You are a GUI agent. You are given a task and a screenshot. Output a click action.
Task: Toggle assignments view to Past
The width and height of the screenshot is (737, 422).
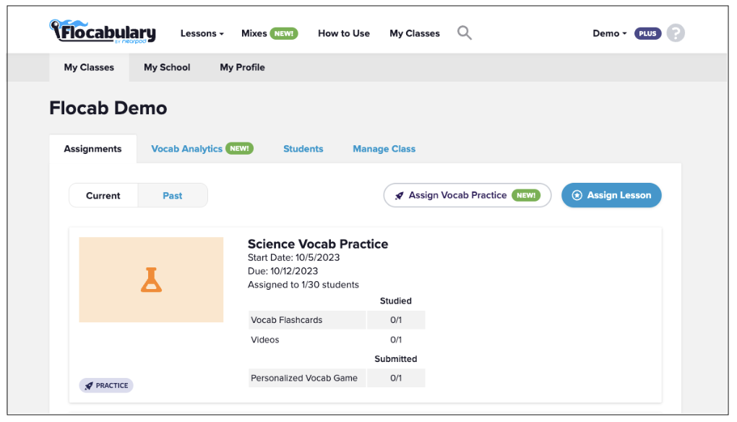[x=173, y=196]
